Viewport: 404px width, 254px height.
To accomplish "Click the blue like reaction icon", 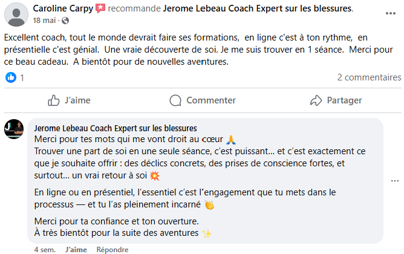I will coord(10,77).
